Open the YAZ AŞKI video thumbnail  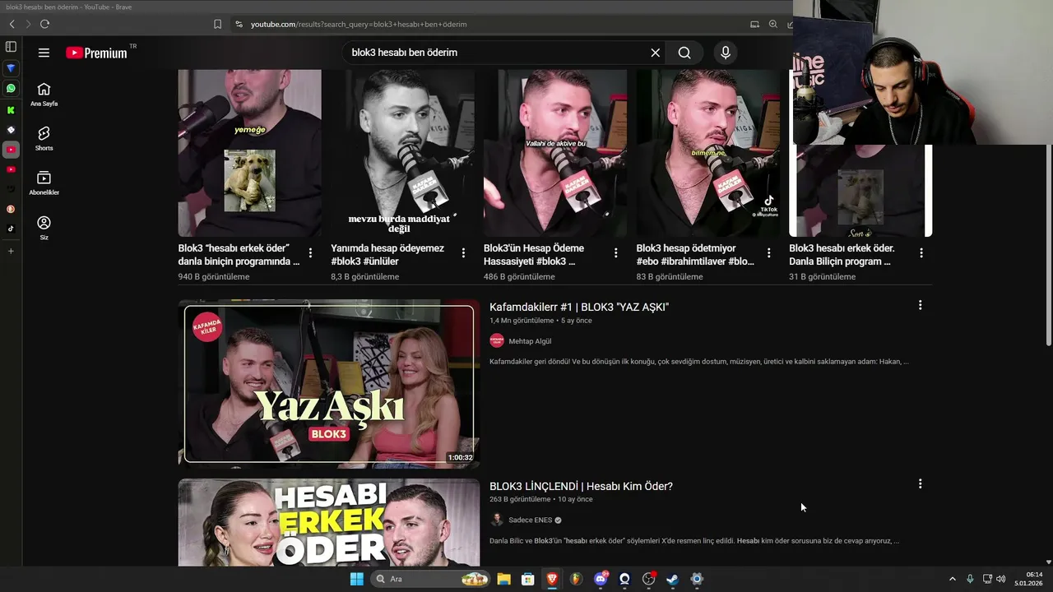329,384
